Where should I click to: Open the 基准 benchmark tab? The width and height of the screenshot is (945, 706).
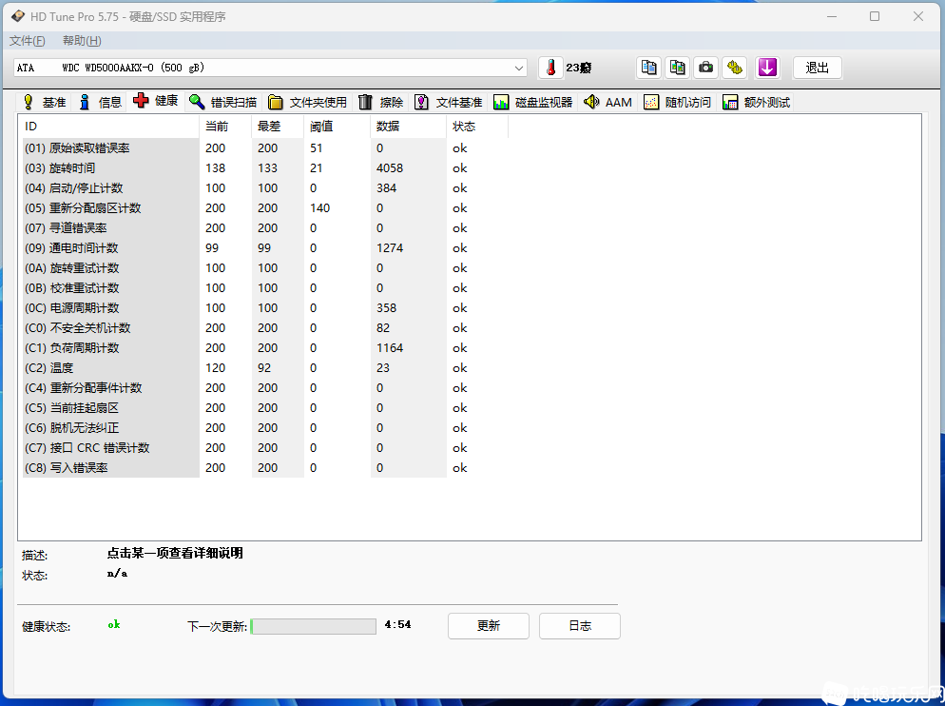[x=45, y=102]
